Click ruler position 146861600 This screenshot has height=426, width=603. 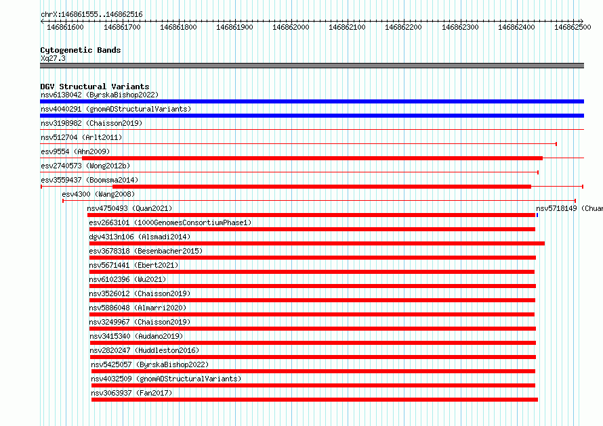(65, 27)
